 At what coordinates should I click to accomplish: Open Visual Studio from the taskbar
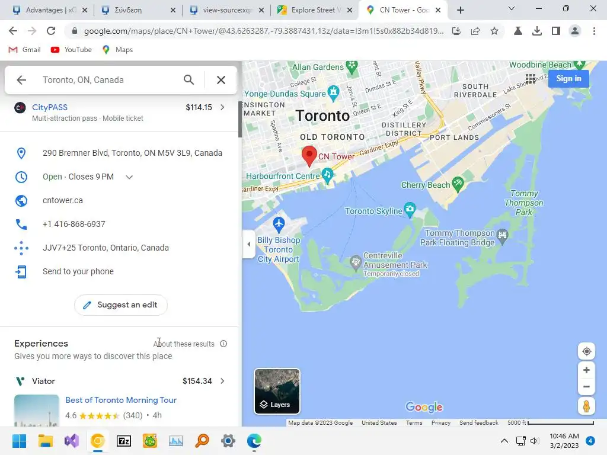pos(72,441)
